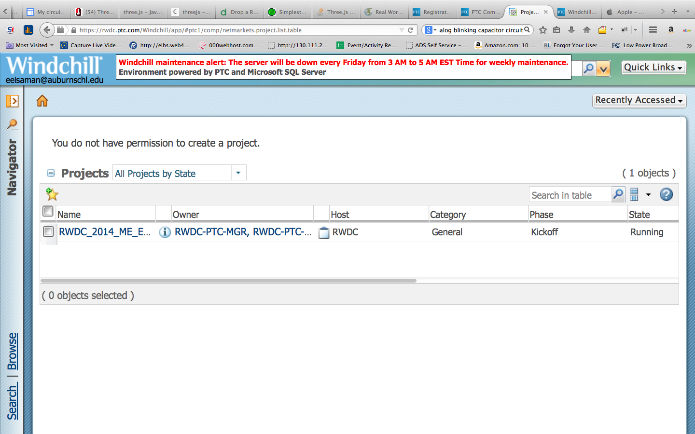
Task: Open the table view options arrow
Action: pyautogui.click(x=648, y=195)
